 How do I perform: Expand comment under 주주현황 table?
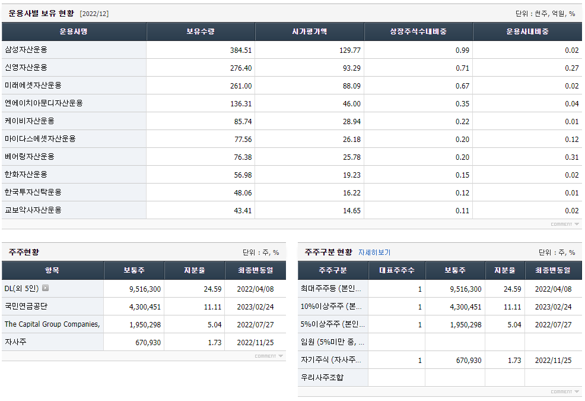pyautogui.click(x=269, y=356)
